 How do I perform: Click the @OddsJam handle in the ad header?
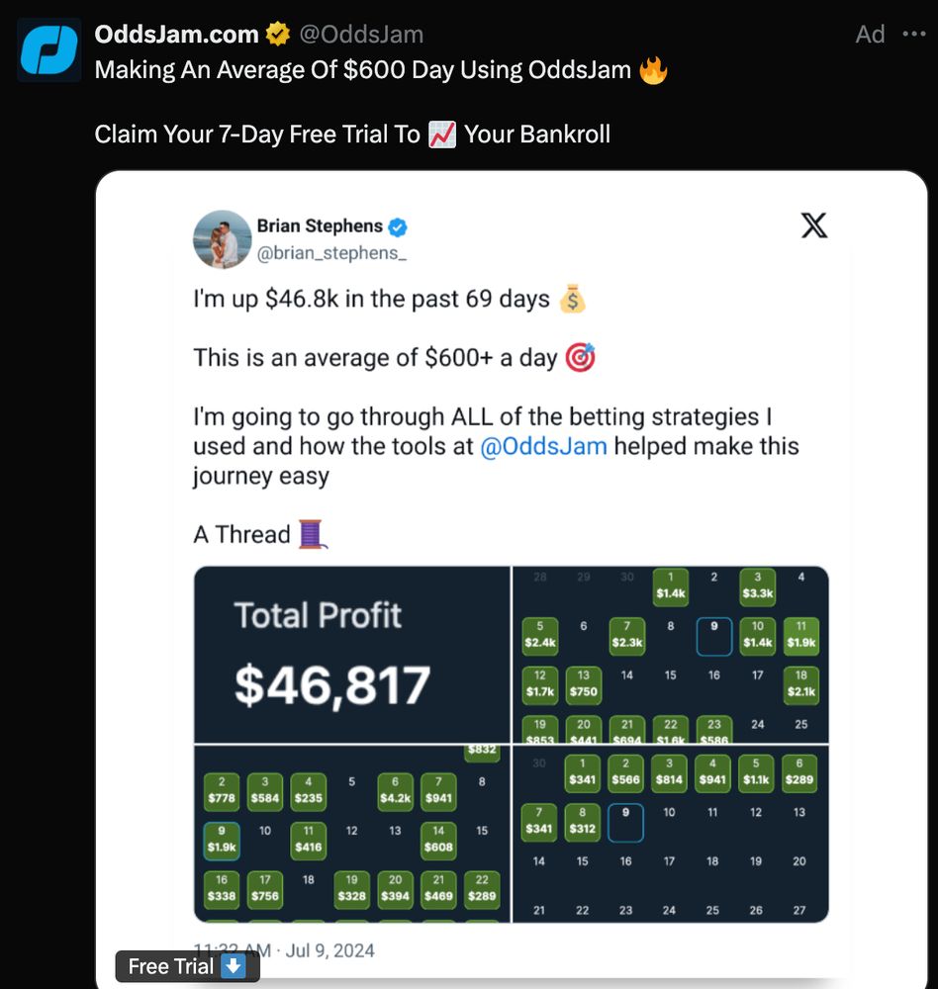(360, 35)
